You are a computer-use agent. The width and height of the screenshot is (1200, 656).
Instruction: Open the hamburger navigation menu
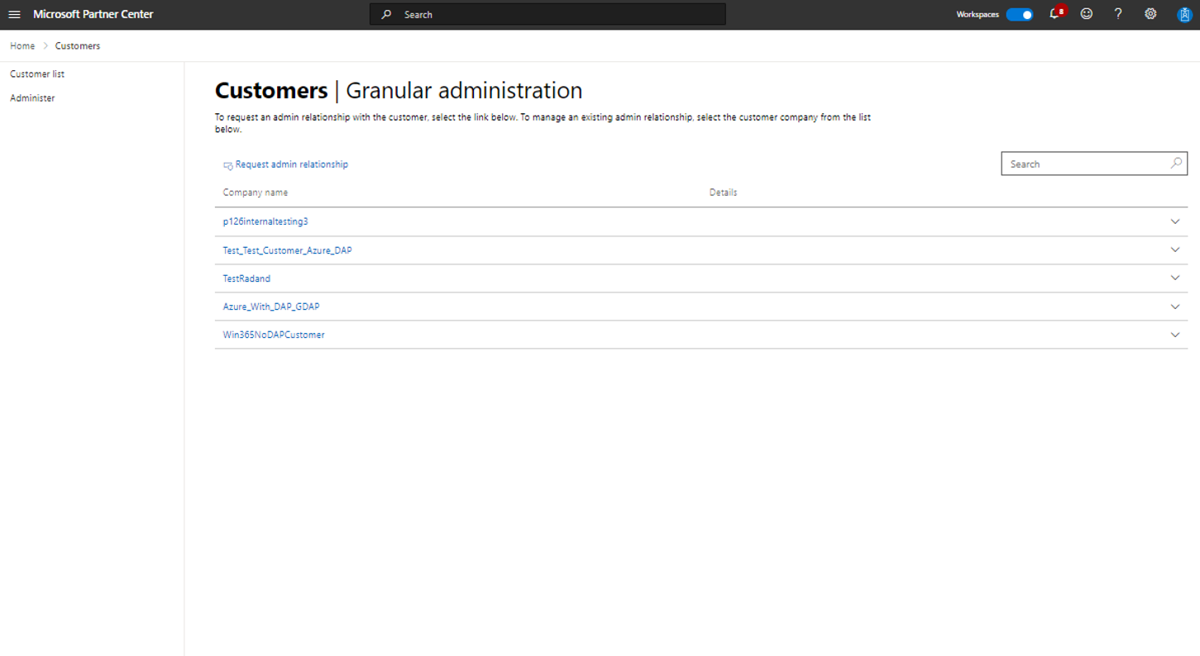click(x=14, y=14)
